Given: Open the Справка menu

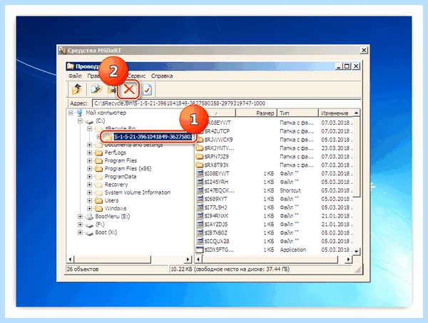Looking at the screenshot, I should (x=162, y=76).
